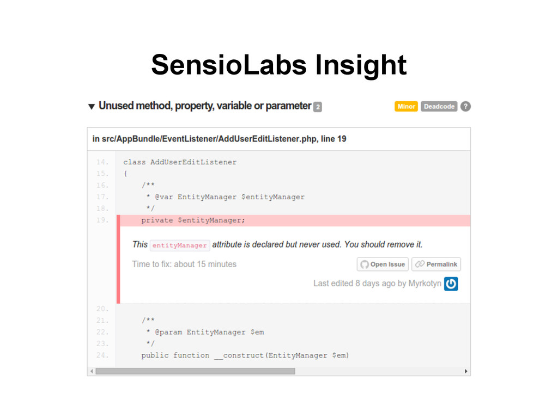Image resolution: width=558 pixels, height=418 pixels.
Task: Click the class AddUserEditListener code line
Action: (180, 162)
